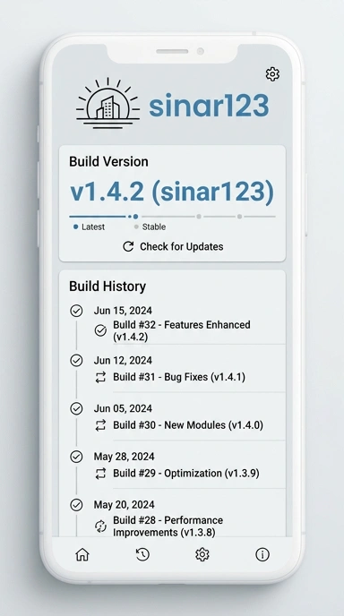Click the timeline checkmark for May 20, 2024
The width and height of the screenshot is (344, 616).
(76, 505)
